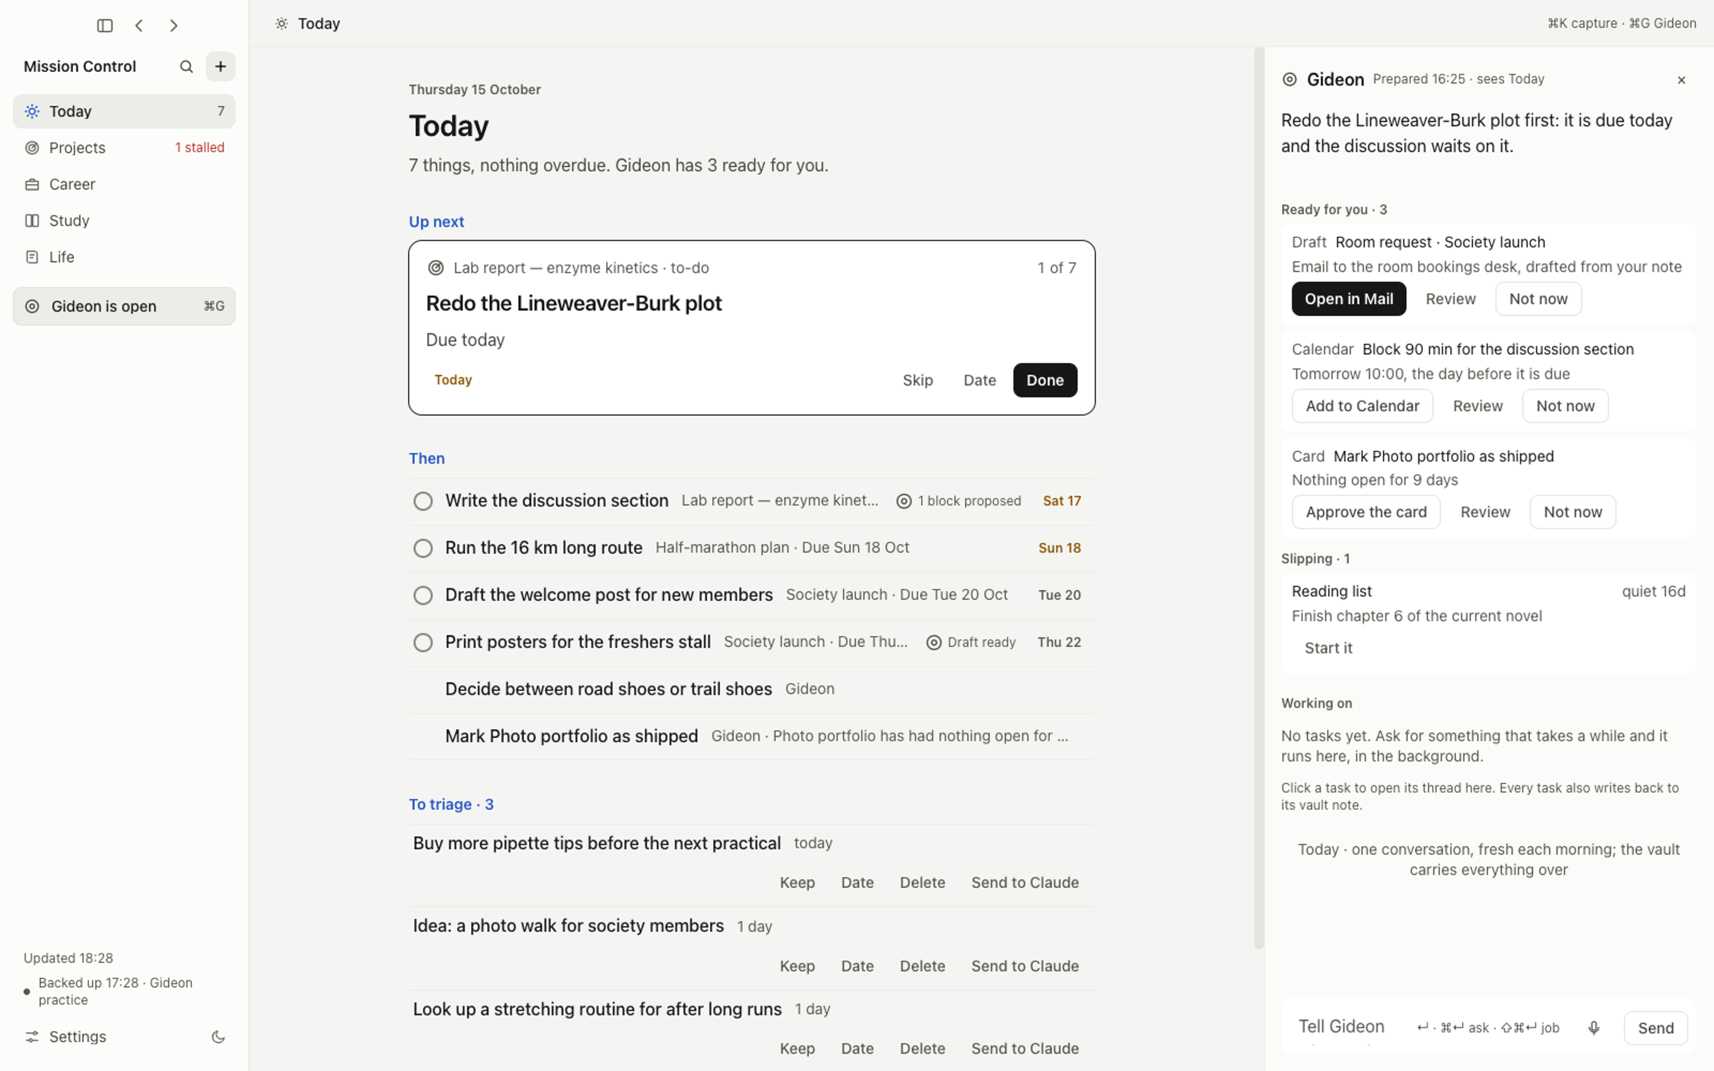This screenshot has width=1714, height=1071.
Task: Toggle the sidebar panel icon
Action: click(x=105, y=26)
